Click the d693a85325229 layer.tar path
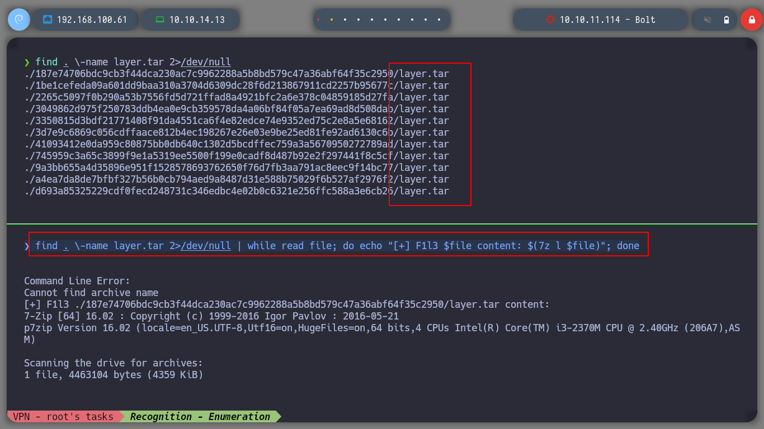Image resolution: width=764 pixels, height=429 pixels. [x=237, y=191]
